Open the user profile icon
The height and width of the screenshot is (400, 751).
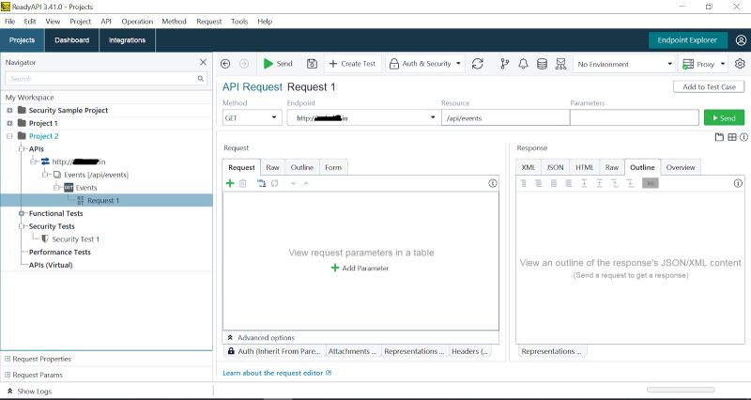coord(741,40)
